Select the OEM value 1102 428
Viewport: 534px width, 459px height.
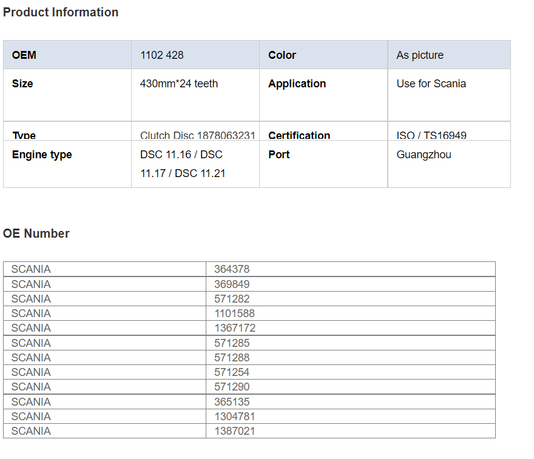[162, 55]
